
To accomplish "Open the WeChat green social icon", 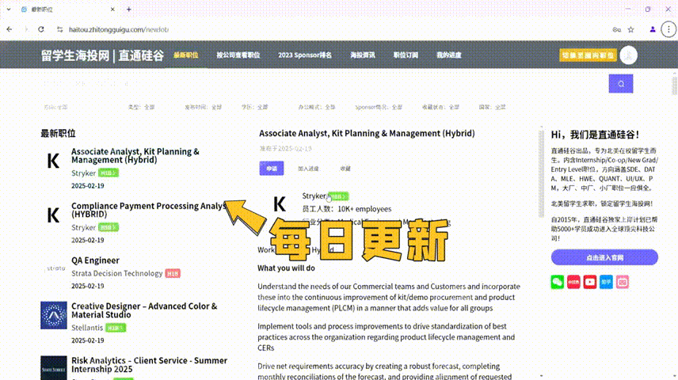I will (x=558, y=282).
